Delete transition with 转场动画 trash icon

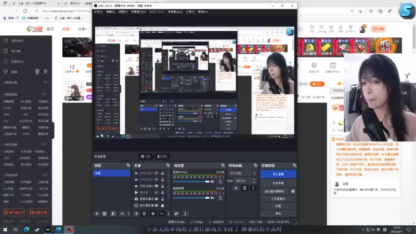(244, 188)
